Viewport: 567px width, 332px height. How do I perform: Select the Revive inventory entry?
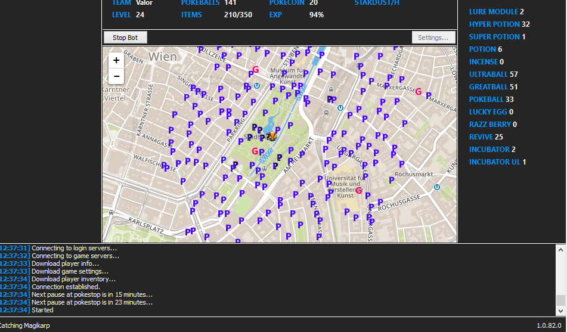[485, 137]
